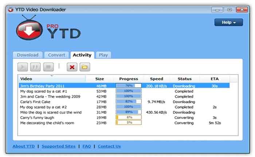
Task: Minimize the YTD Video Downloader window
Action: pos(217,10)
